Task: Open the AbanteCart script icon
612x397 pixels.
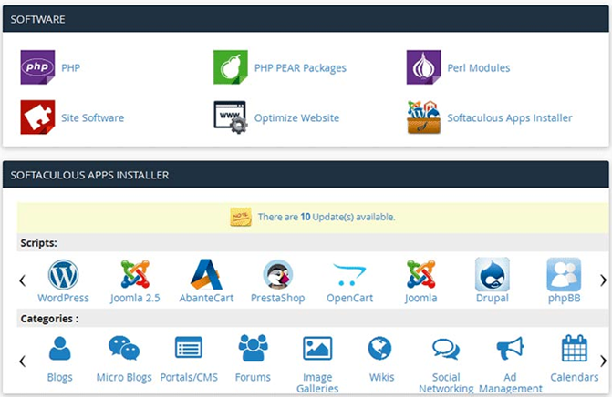Action: pos(206,274)
